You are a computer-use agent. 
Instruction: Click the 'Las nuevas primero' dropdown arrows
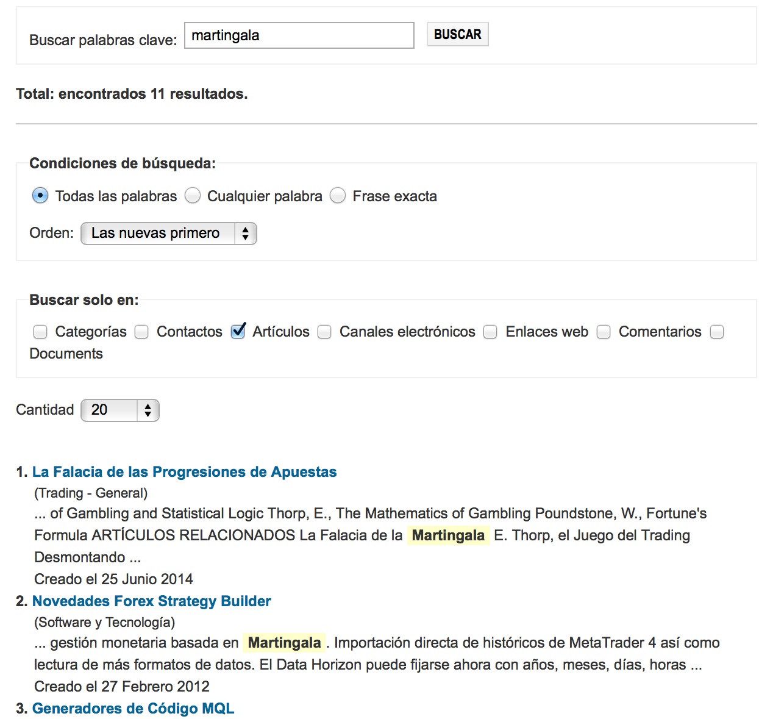tap(245, 234)
